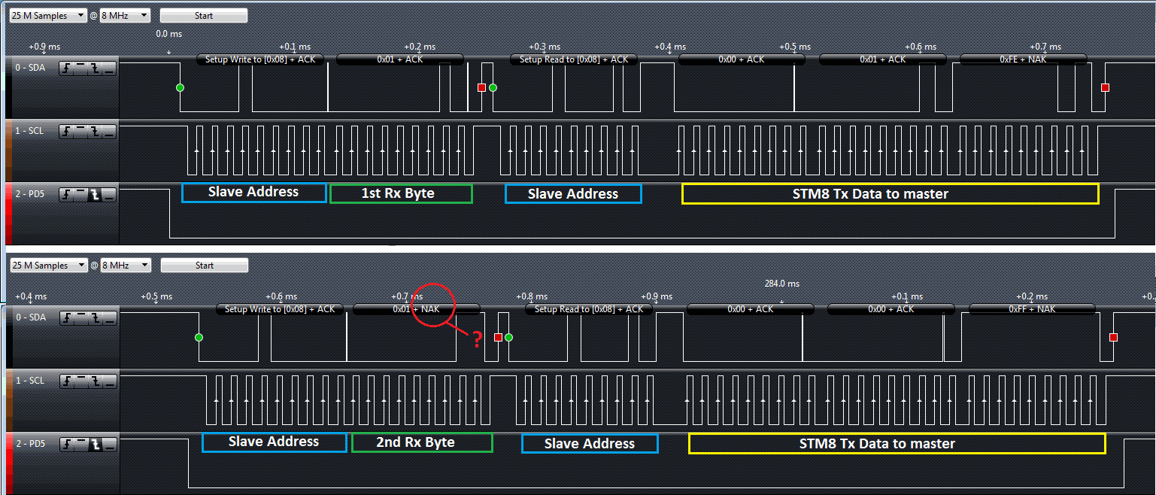Set high-level trigger on SCL in lower capture
Viewport: 1156px width, 495px height.
click(x=81, y=381)
